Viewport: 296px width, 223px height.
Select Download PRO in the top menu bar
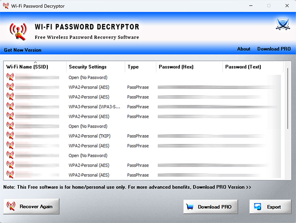point(274,49)
